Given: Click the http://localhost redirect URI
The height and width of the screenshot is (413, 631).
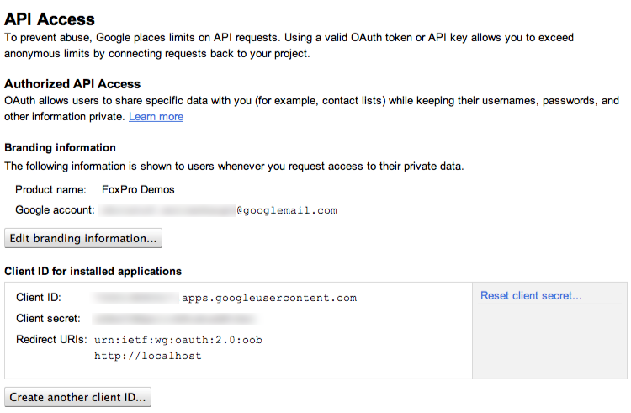Looking at the screenshot, I should [148, 356].
